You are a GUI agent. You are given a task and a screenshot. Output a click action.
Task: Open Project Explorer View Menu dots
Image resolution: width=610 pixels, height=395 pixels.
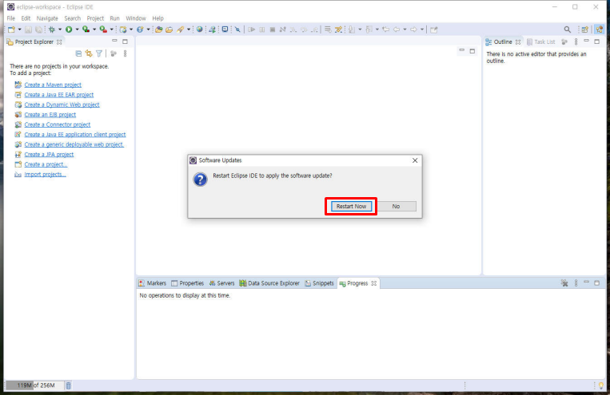126,53
